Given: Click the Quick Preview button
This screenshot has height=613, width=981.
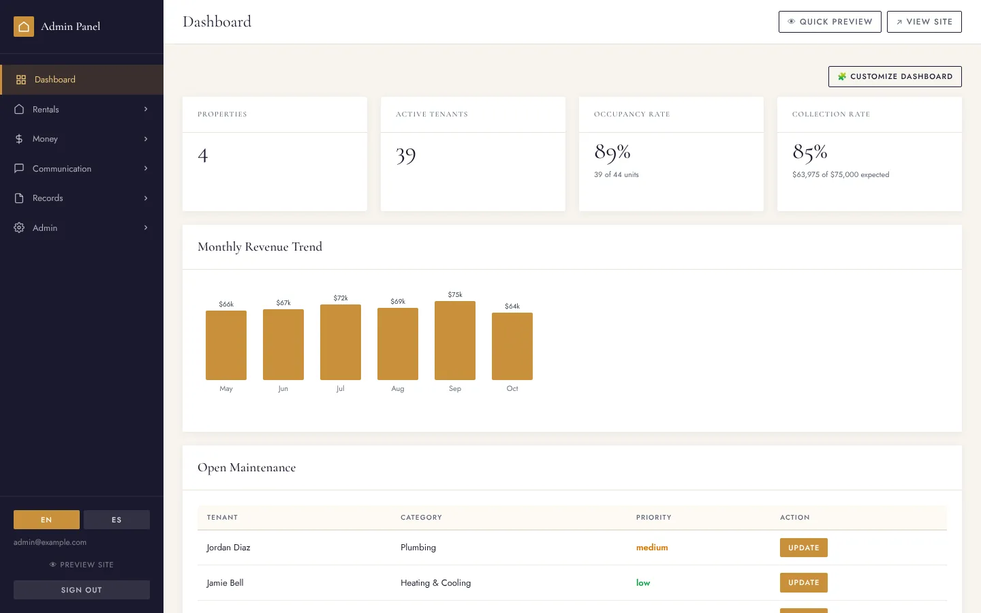Looking at the screenshot, I should (830, 22).
